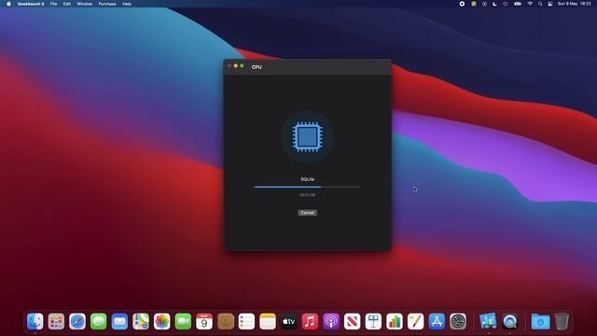597x336 pixels.
Task: Open Spotlight search in the menu bar
Action: (540, 4)
